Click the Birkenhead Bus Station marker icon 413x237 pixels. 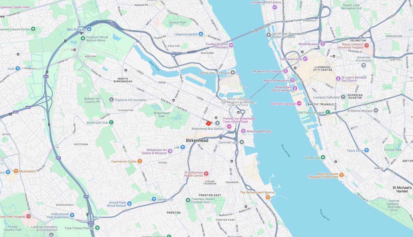point(217,123)
